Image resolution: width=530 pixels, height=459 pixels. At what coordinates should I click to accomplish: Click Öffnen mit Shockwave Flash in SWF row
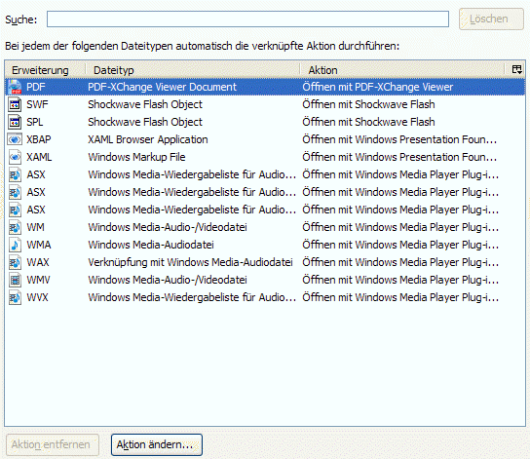[368, 104]
